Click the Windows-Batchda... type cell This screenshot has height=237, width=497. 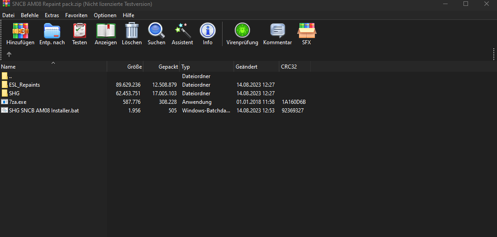click(x=206, y=110)
